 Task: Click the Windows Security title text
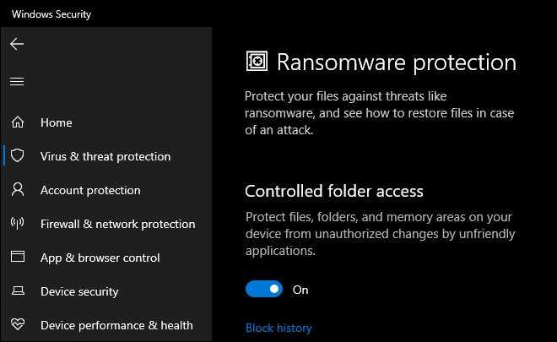(51, 14)
